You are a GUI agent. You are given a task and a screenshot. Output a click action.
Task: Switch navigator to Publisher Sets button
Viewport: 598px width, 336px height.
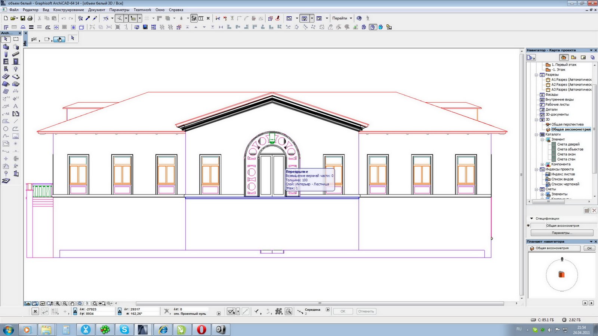point(592,57)
